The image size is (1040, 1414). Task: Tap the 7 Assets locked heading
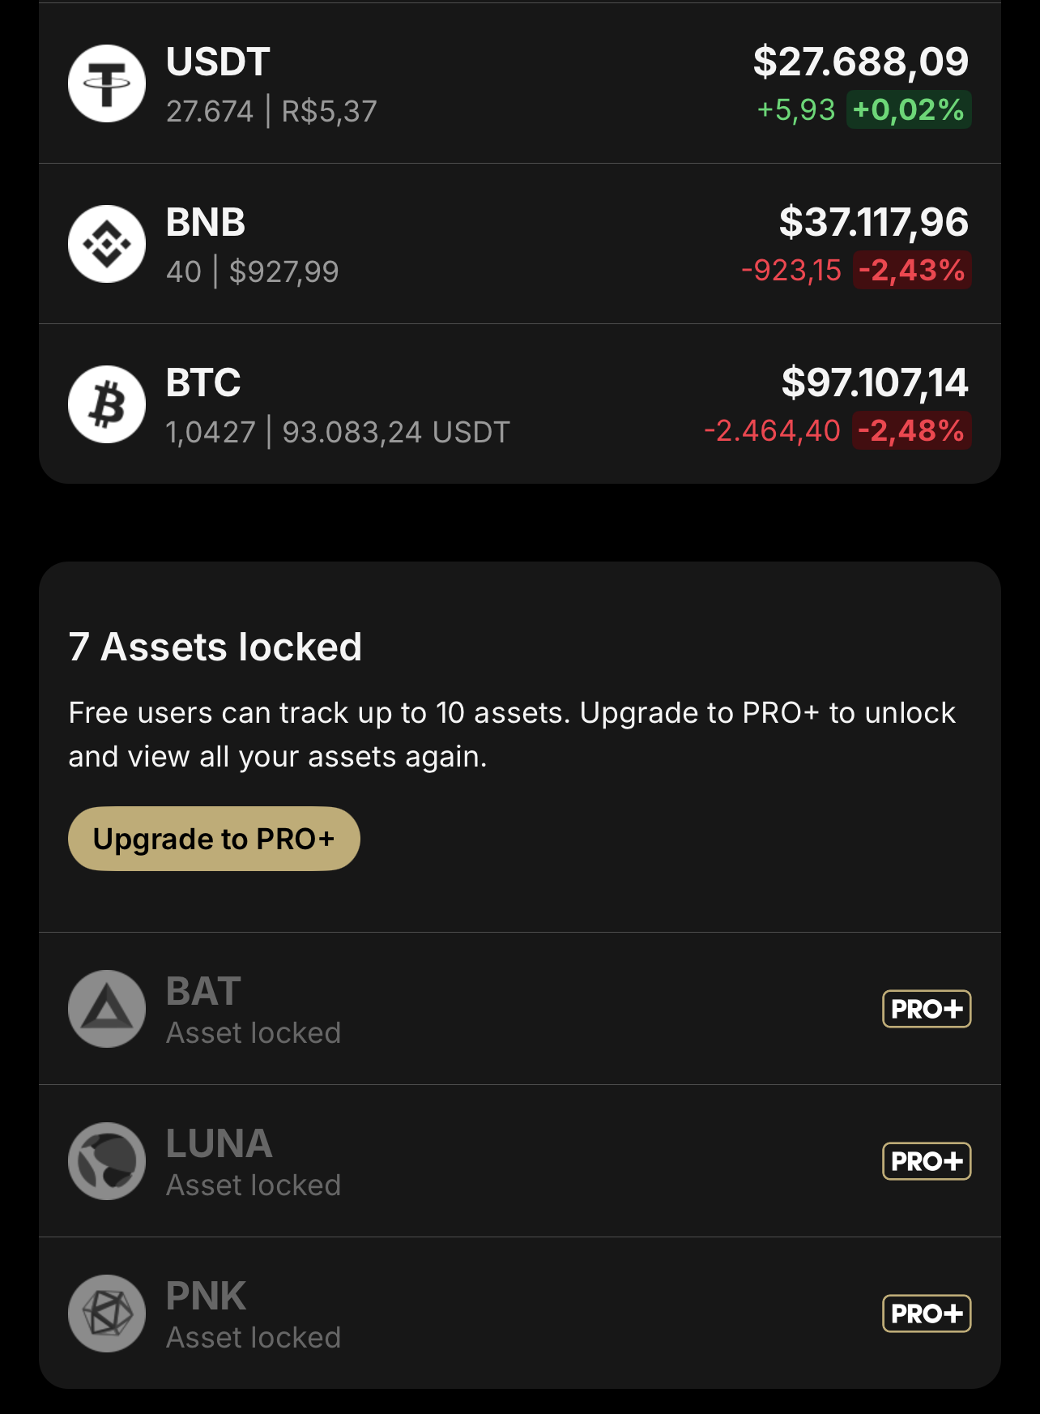pos(215,647)
